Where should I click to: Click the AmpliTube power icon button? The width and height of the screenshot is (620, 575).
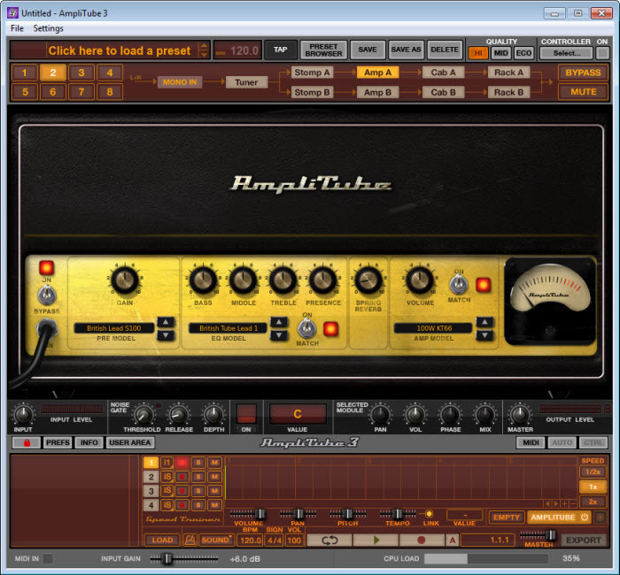[x=585, y=517]
